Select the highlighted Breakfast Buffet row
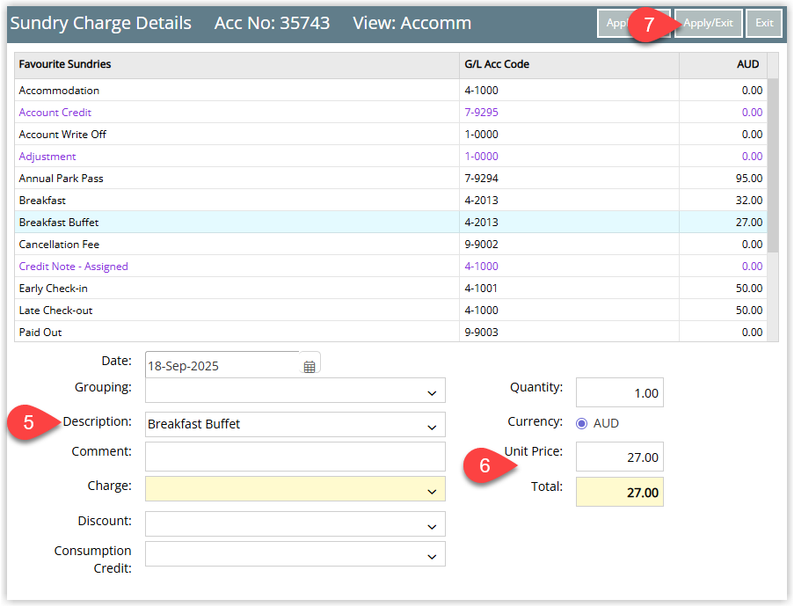Image resolution: width=794 pixels, height=607 pixels. [x=390, y=223]
